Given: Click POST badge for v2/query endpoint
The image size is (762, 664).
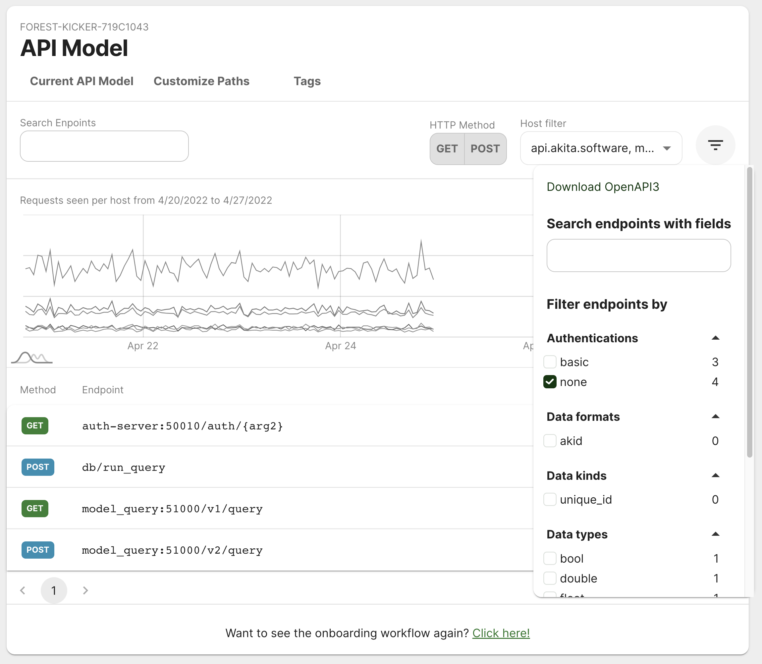Looking at the screenshot, I should (37, 550).
